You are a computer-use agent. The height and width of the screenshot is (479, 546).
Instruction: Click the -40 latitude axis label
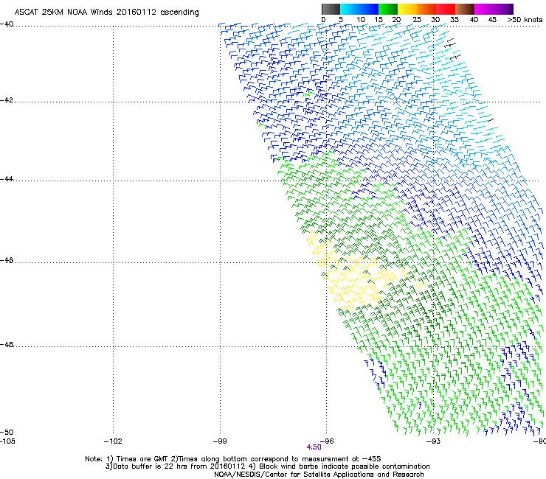click(x=7, y=24)
